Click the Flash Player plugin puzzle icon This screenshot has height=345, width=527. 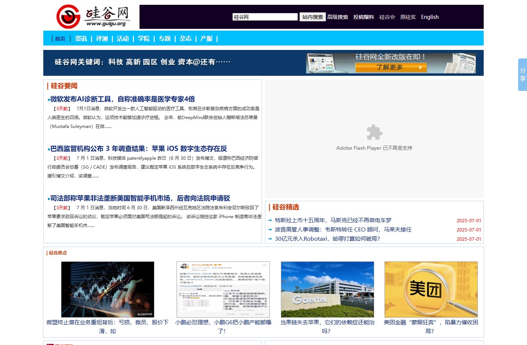375,132
